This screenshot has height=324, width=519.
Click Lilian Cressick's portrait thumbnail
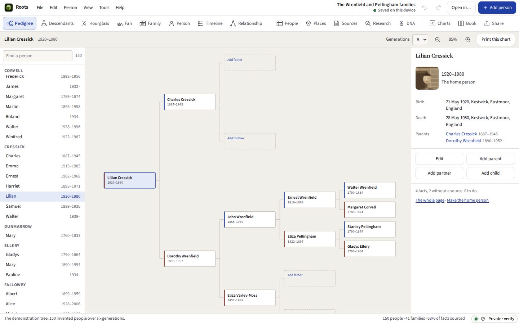pyautogui.click(x=427, y=78)
